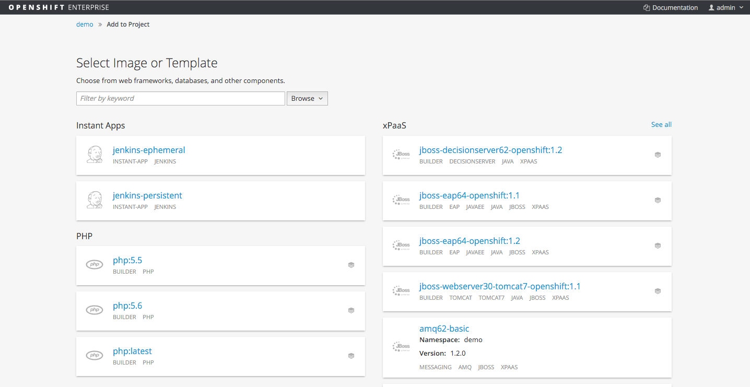Click Version: 1.2.0 on amq62-basic
The image size is (750, 387).
[442, 353]
